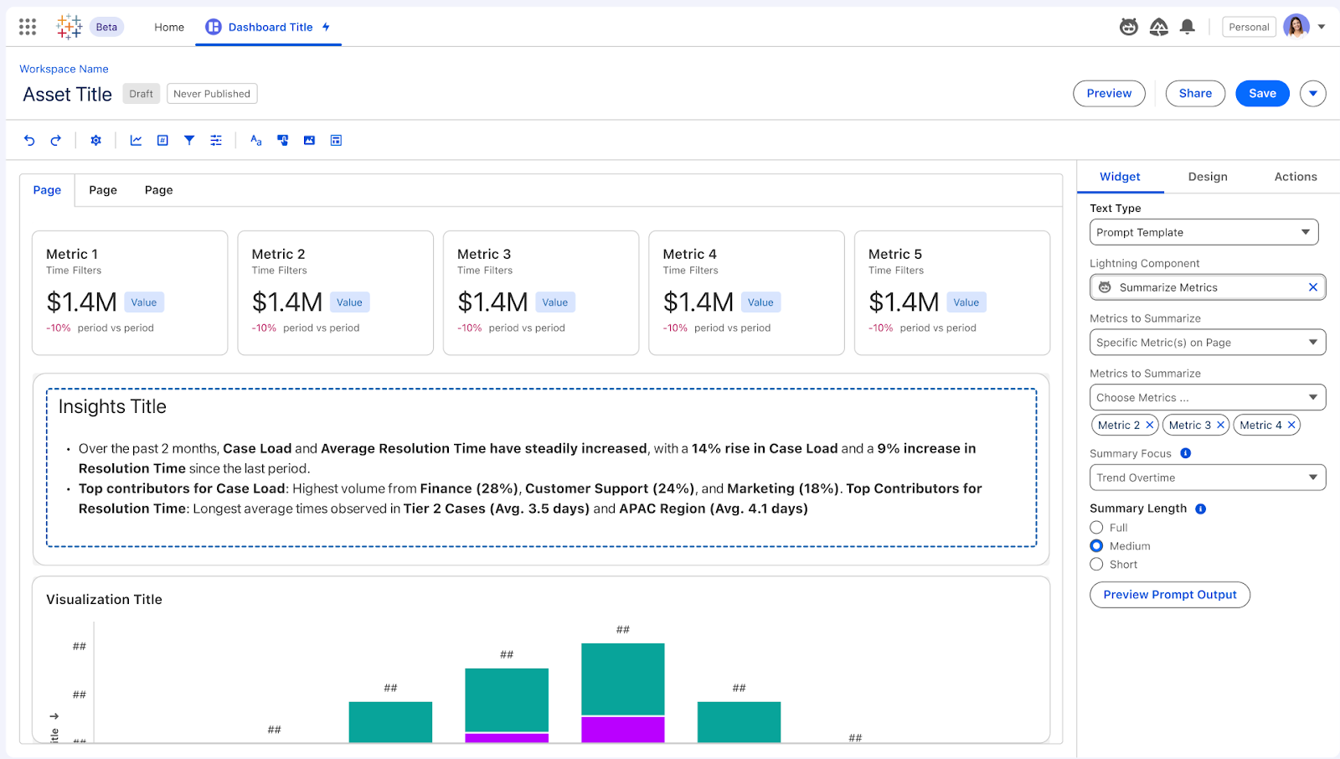Click the undo icon
The width and height of the screenshot is (1340, 759).
(30, 140)
